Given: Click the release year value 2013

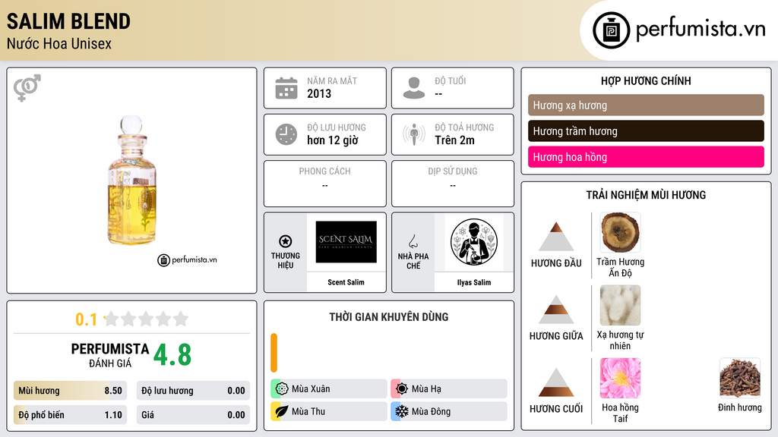Looking at the screenshot, I should point(319,93).
